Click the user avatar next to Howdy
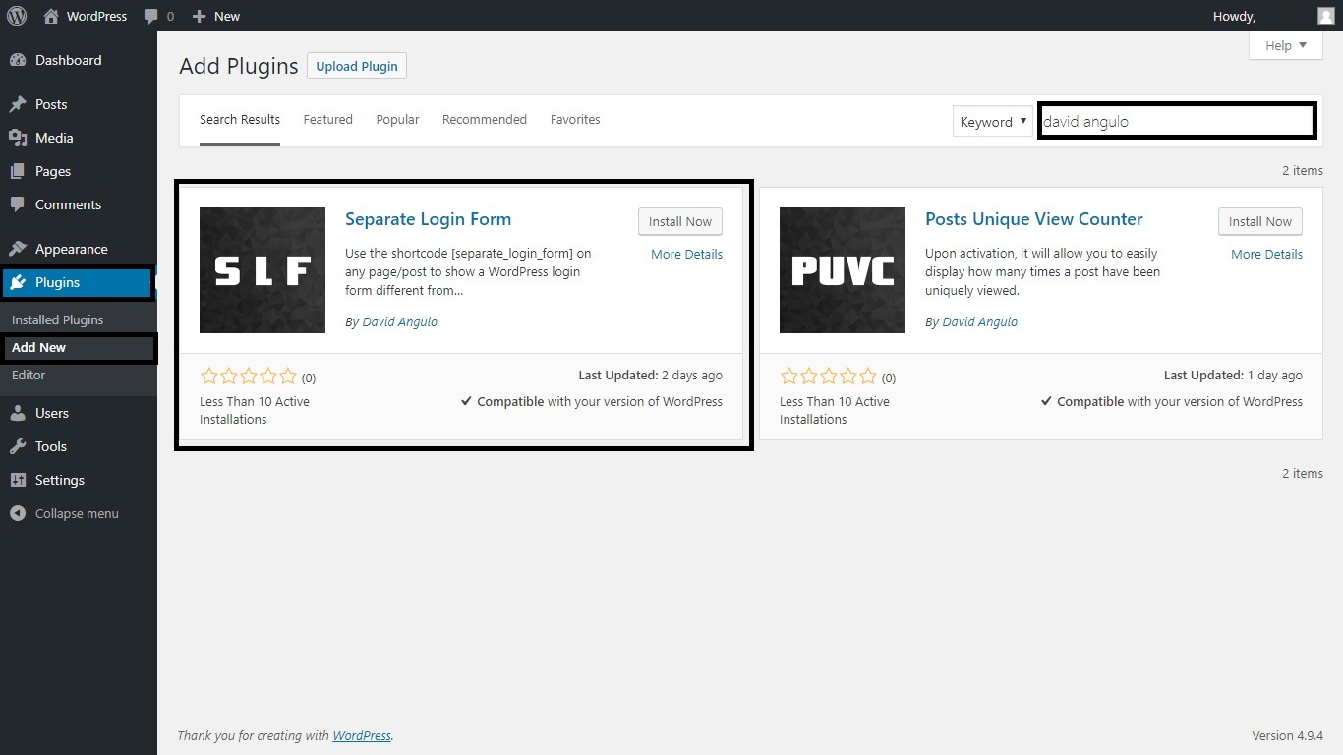 tap(1325, 16)
